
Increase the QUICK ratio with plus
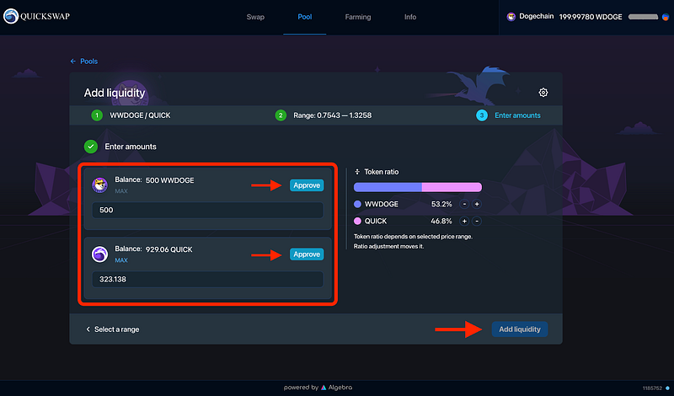point(464,221)
